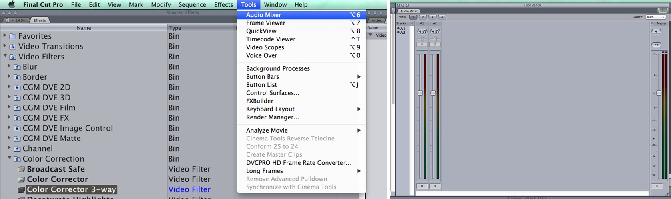This screenshot has width=671, height=199.
Task: Collapse the Master panel with its triangle
Action: (653, 23)
